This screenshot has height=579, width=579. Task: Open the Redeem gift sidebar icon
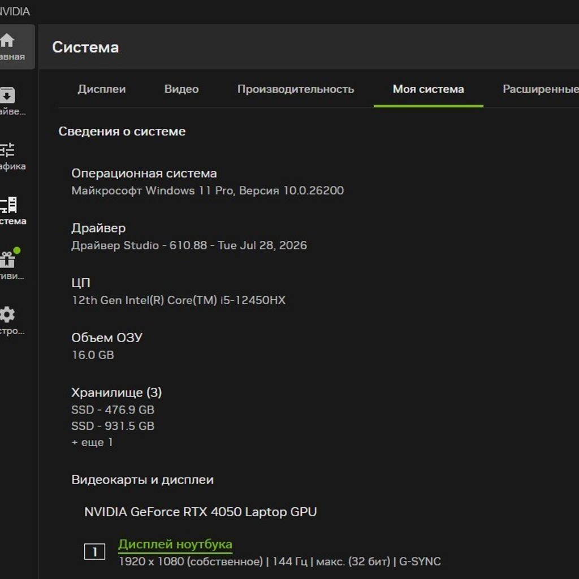(8, 259)
